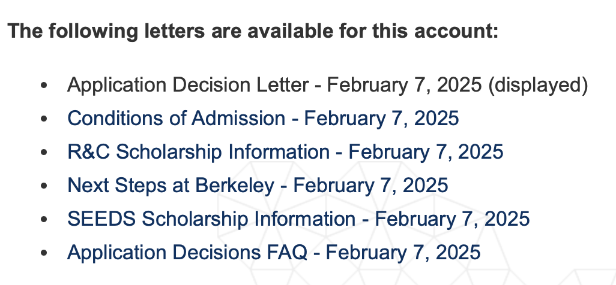Click the date on the R&C Scholarship link
The height and width of the screenshot is (285, 616).
coord(426,152)
